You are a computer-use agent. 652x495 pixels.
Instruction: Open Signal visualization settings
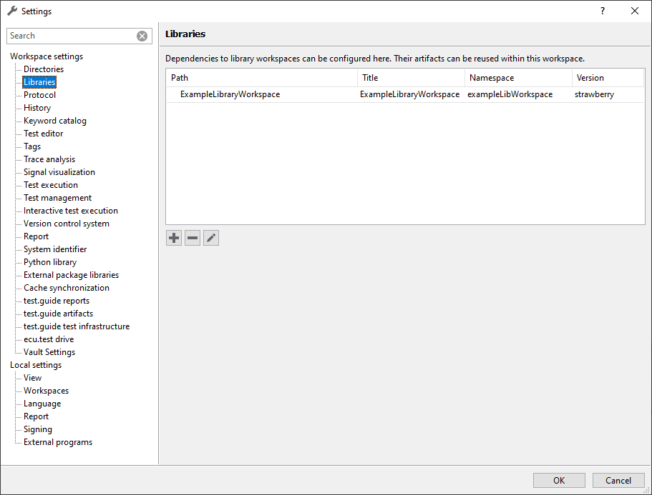coord(59,172)
